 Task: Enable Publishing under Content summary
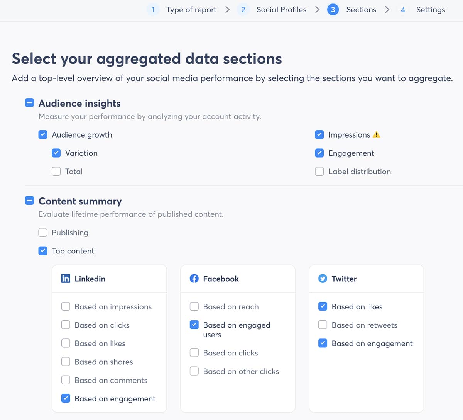43,232
